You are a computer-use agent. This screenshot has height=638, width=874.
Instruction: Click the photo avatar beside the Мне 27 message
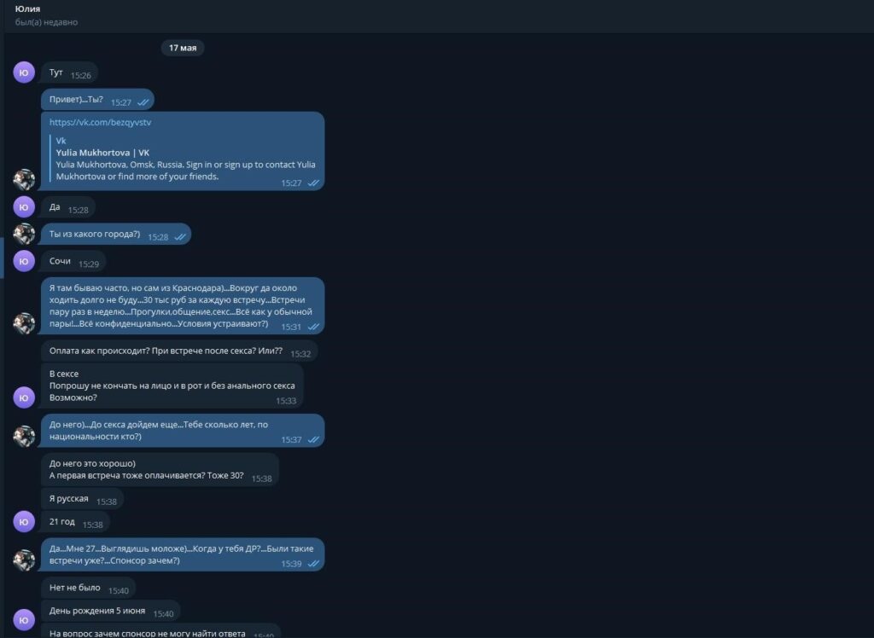click(24, 560)
